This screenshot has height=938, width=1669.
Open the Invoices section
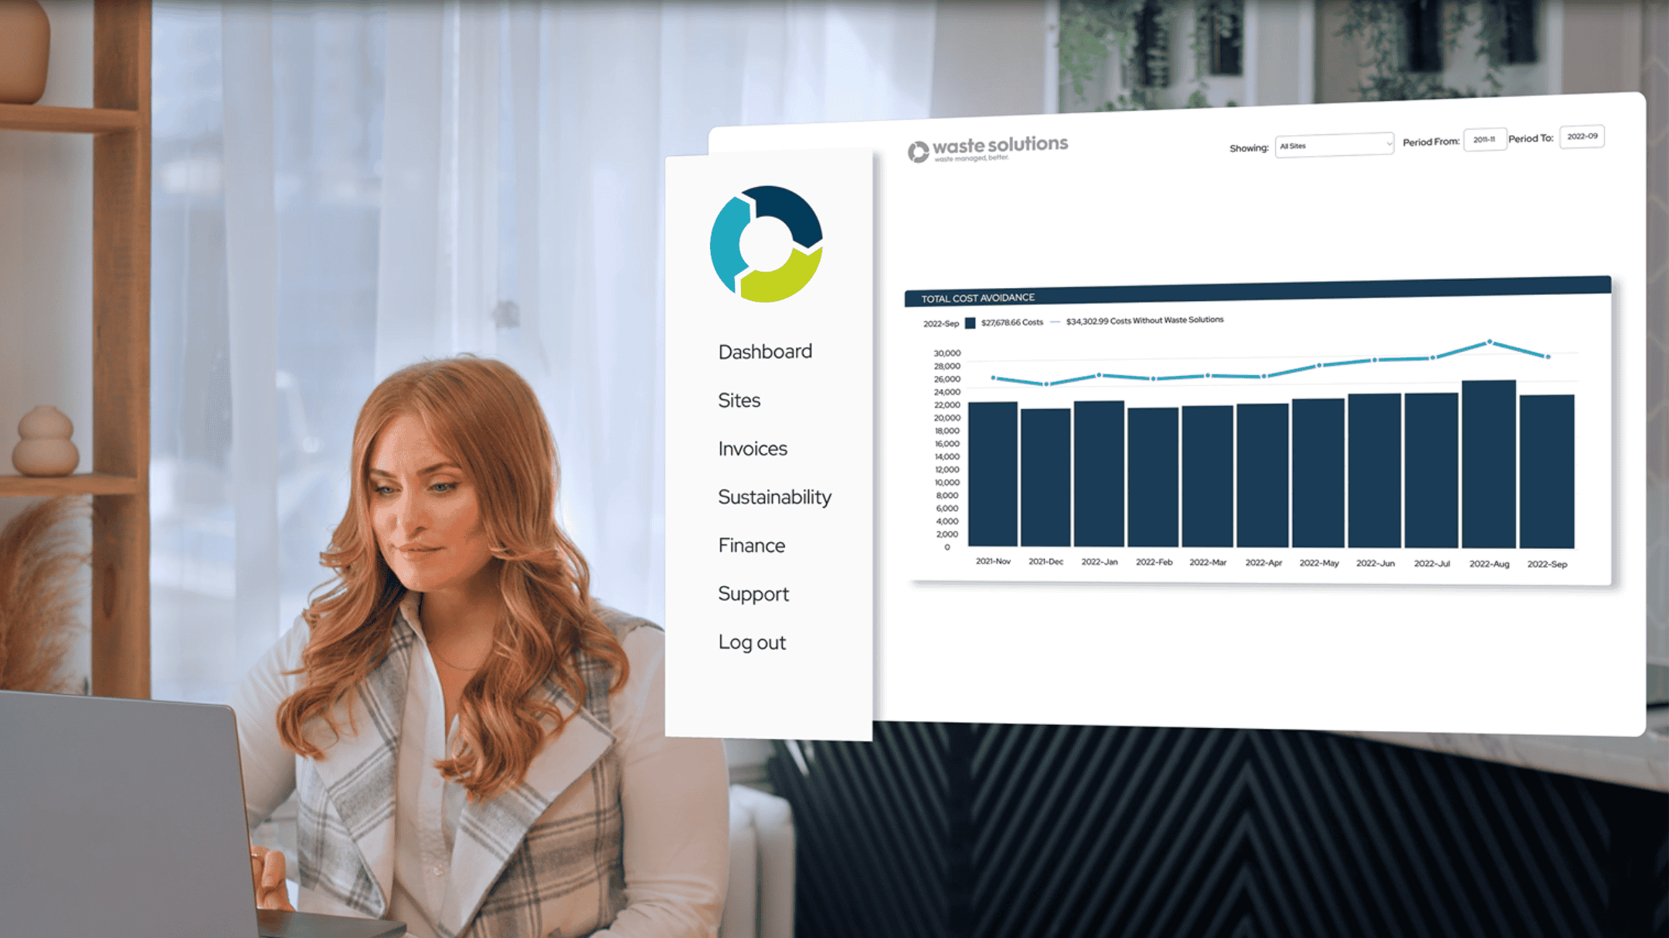pyautogui.click(x=753, y=449)
